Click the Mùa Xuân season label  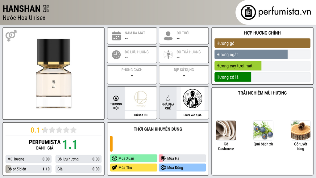tap(126, 159)
